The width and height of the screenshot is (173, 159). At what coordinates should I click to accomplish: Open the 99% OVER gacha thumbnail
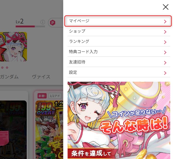pos(49,130)
